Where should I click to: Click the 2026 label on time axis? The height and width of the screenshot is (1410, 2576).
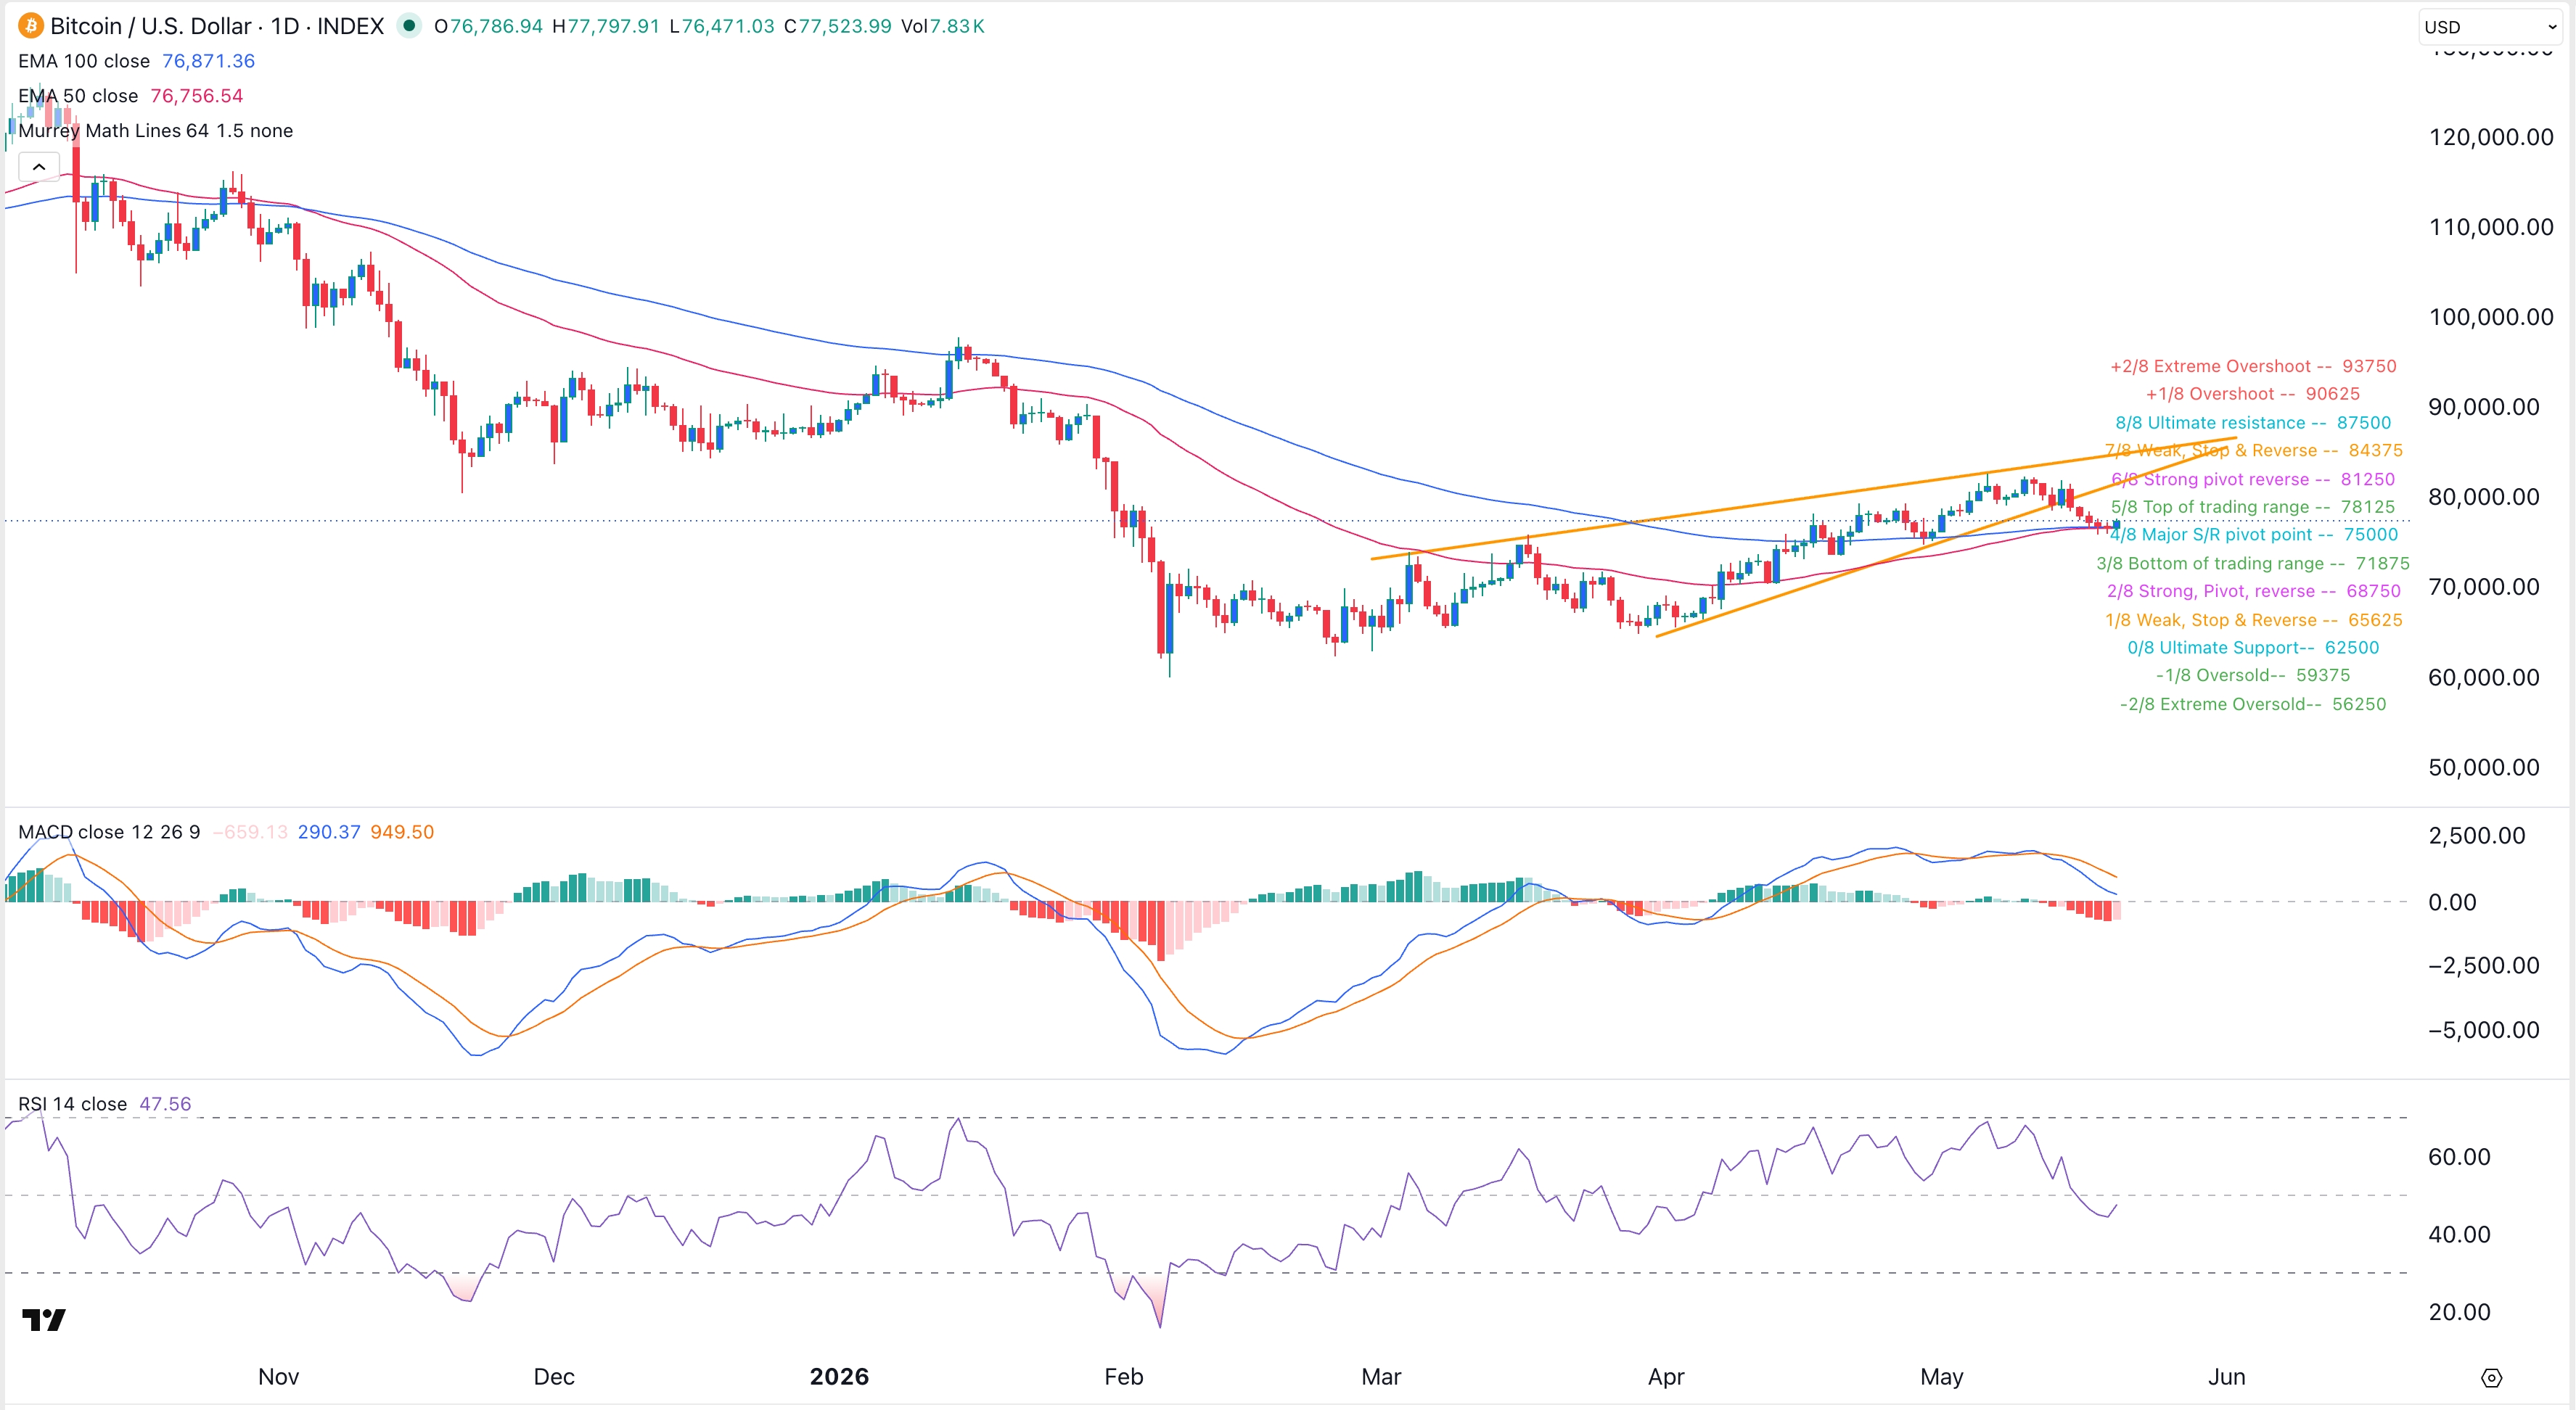pos(839,1377)
